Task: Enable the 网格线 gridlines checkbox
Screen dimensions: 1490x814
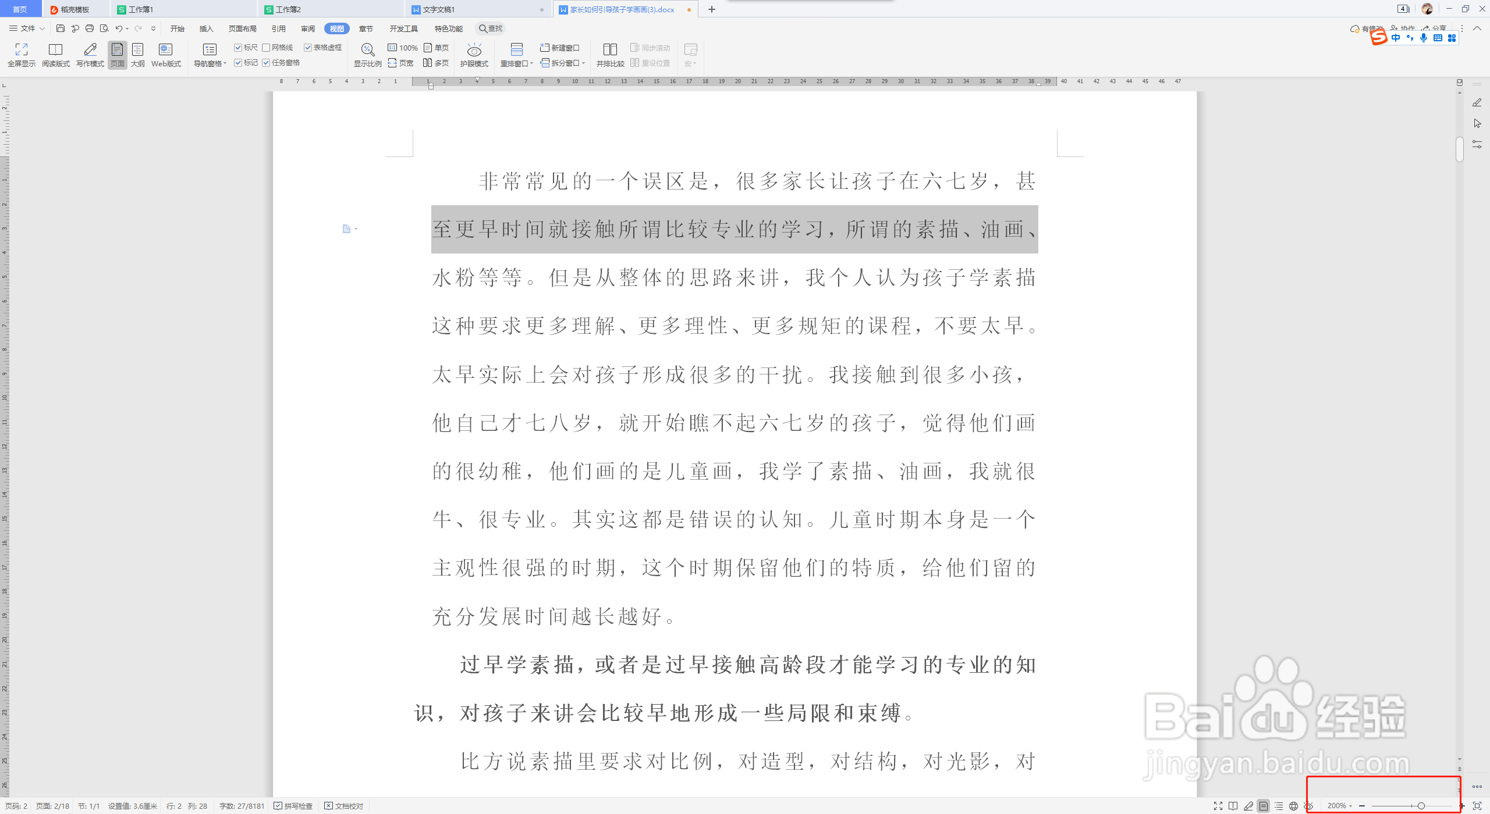Action: (x=266, y=48)
